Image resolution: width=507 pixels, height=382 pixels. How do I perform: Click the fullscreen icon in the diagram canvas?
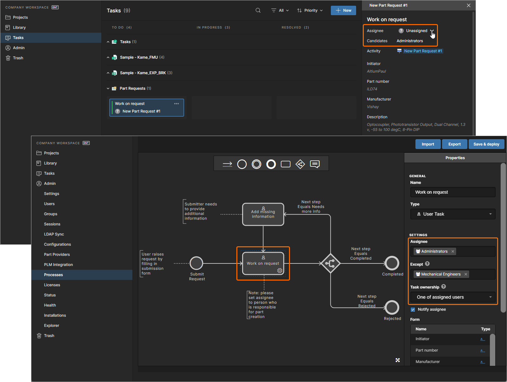click(x=398, y=360)
